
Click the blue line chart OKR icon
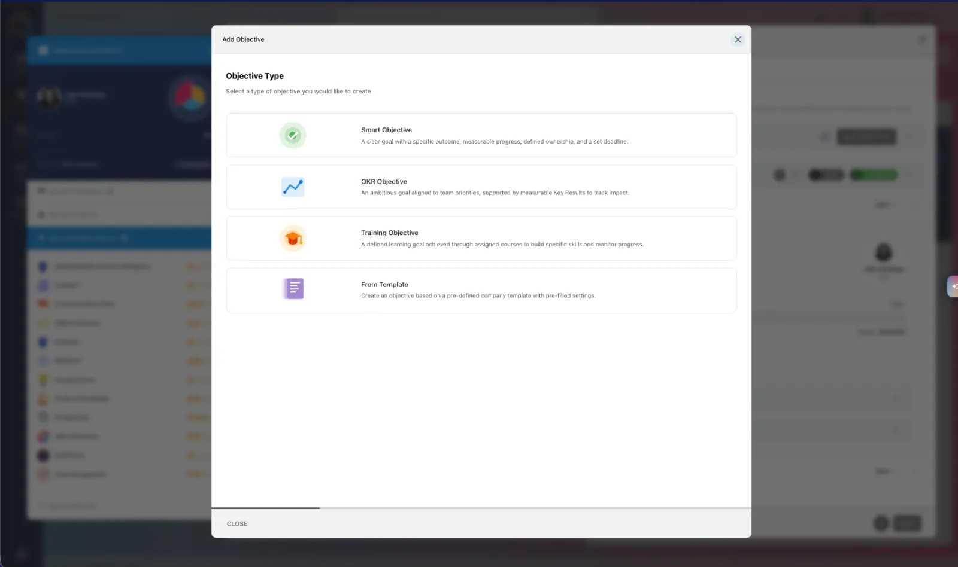pos(293,187)
